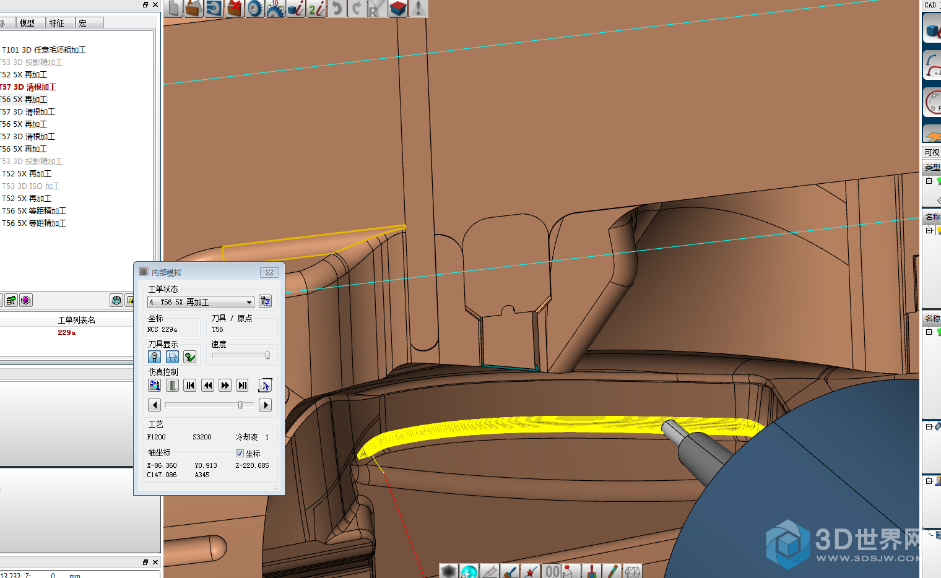This screenshot has width=941, height=578.
Task: Click the new document icon in top toolbar
Action: (x=174, y=8)
